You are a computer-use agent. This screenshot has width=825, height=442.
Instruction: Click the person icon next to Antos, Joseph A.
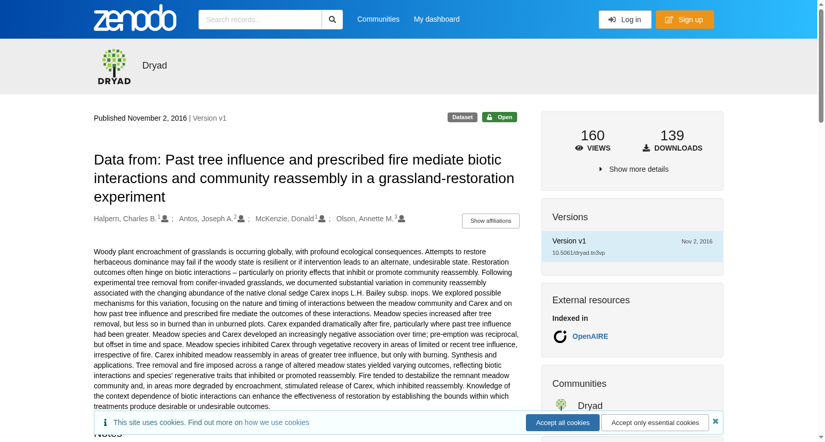pos(241,219)
